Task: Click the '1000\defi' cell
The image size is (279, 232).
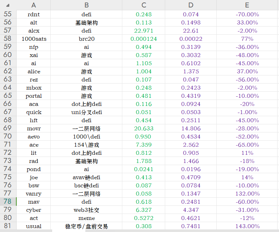Action: pos(86,136)
